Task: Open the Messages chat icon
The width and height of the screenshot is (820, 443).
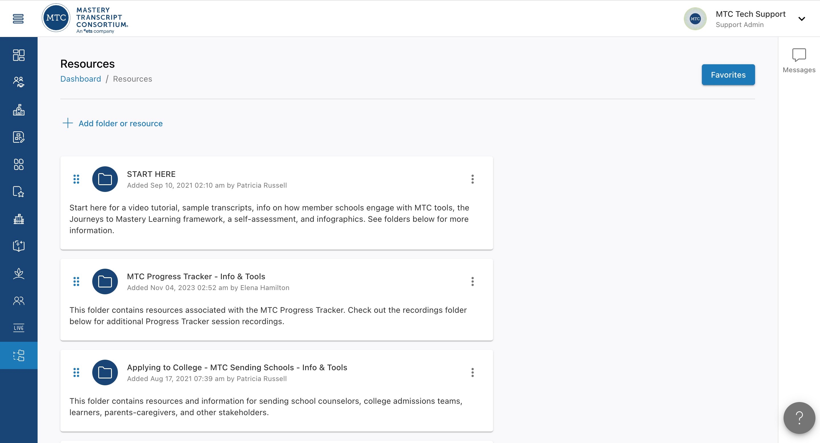Action: coord(799,55)
